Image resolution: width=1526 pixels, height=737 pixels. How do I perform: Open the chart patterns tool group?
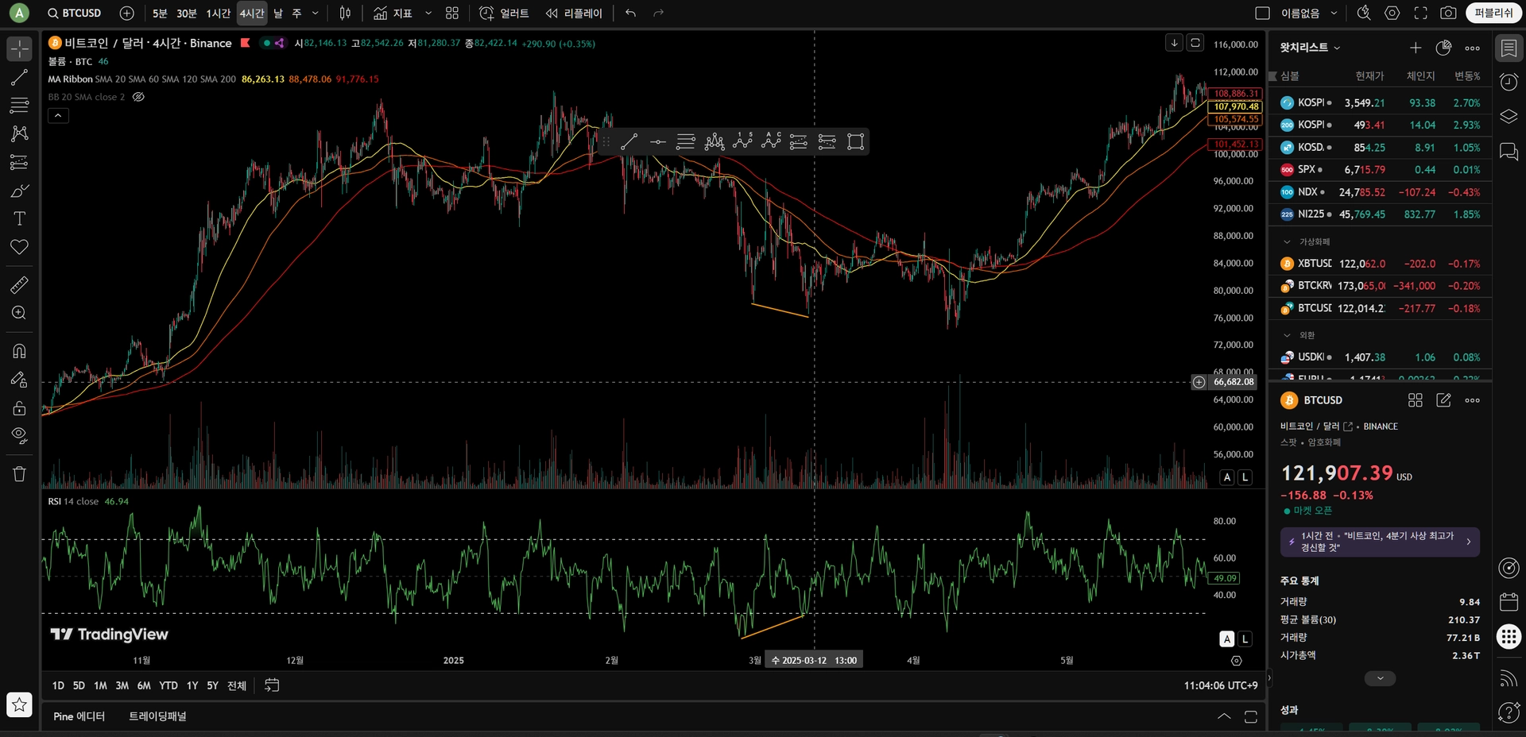(x=19, y=133)
